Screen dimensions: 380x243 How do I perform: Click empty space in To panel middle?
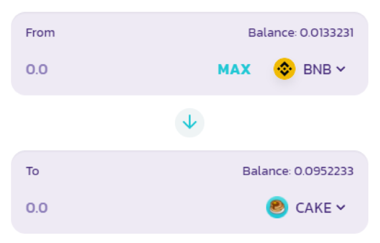[146, 187]
